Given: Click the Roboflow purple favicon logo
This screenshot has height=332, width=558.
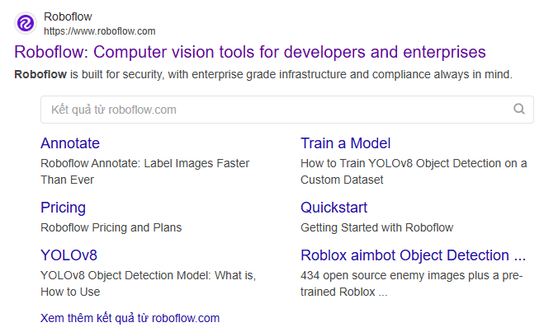Looking at the screenshot, I should pyautogui.click(x=26, y=22).
